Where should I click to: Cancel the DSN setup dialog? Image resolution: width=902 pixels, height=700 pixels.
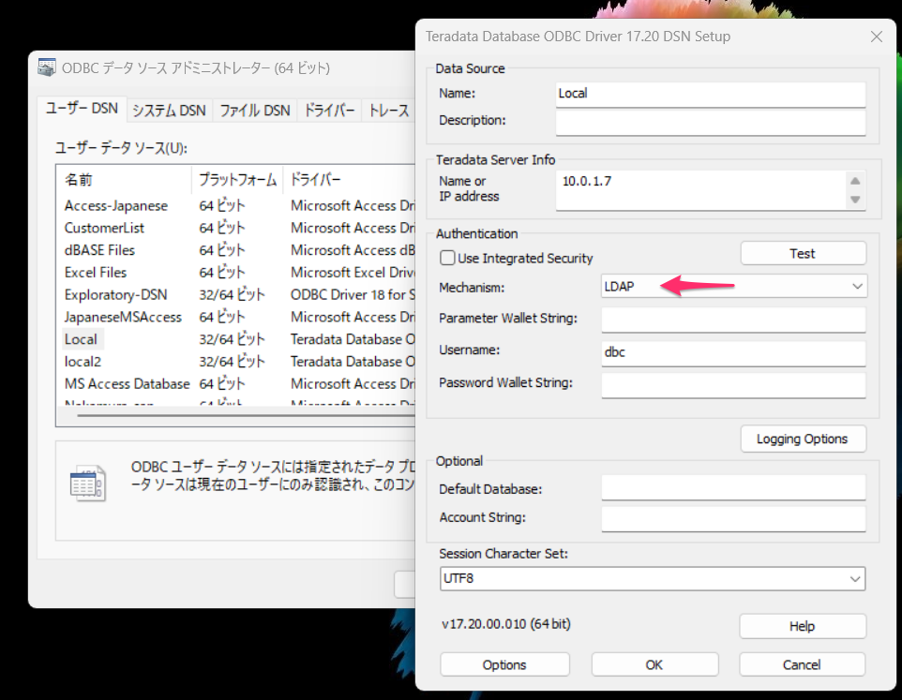click(802, 665)
